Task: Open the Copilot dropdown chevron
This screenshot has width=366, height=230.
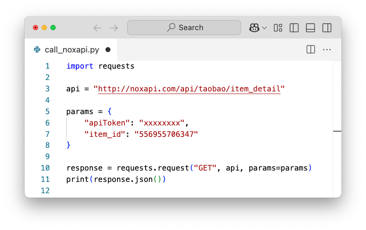Action: [264, 28]
